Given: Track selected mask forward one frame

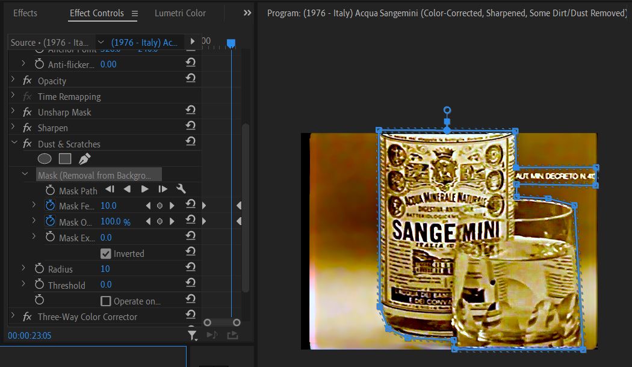Looking at the screenshot, I should point(163,190).
